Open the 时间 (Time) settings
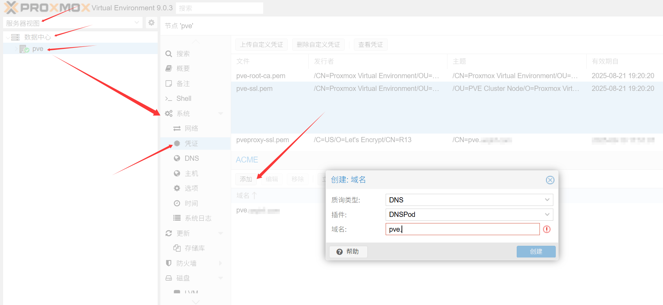 (x=191, y=203)
